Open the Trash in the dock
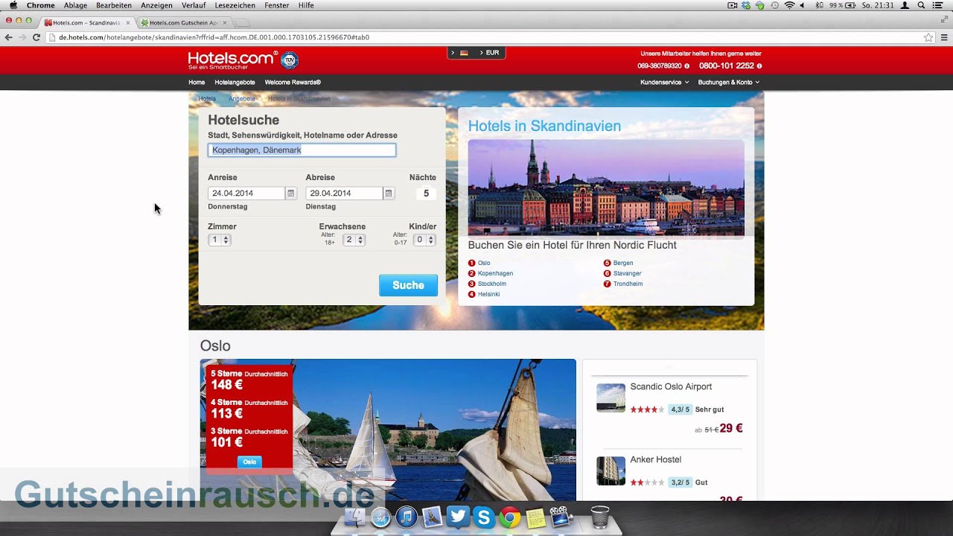The width and height of the screenshot is (953, 536). [x=599, y=517]
